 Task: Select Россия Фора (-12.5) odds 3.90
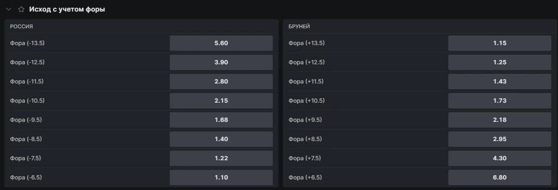221,62
